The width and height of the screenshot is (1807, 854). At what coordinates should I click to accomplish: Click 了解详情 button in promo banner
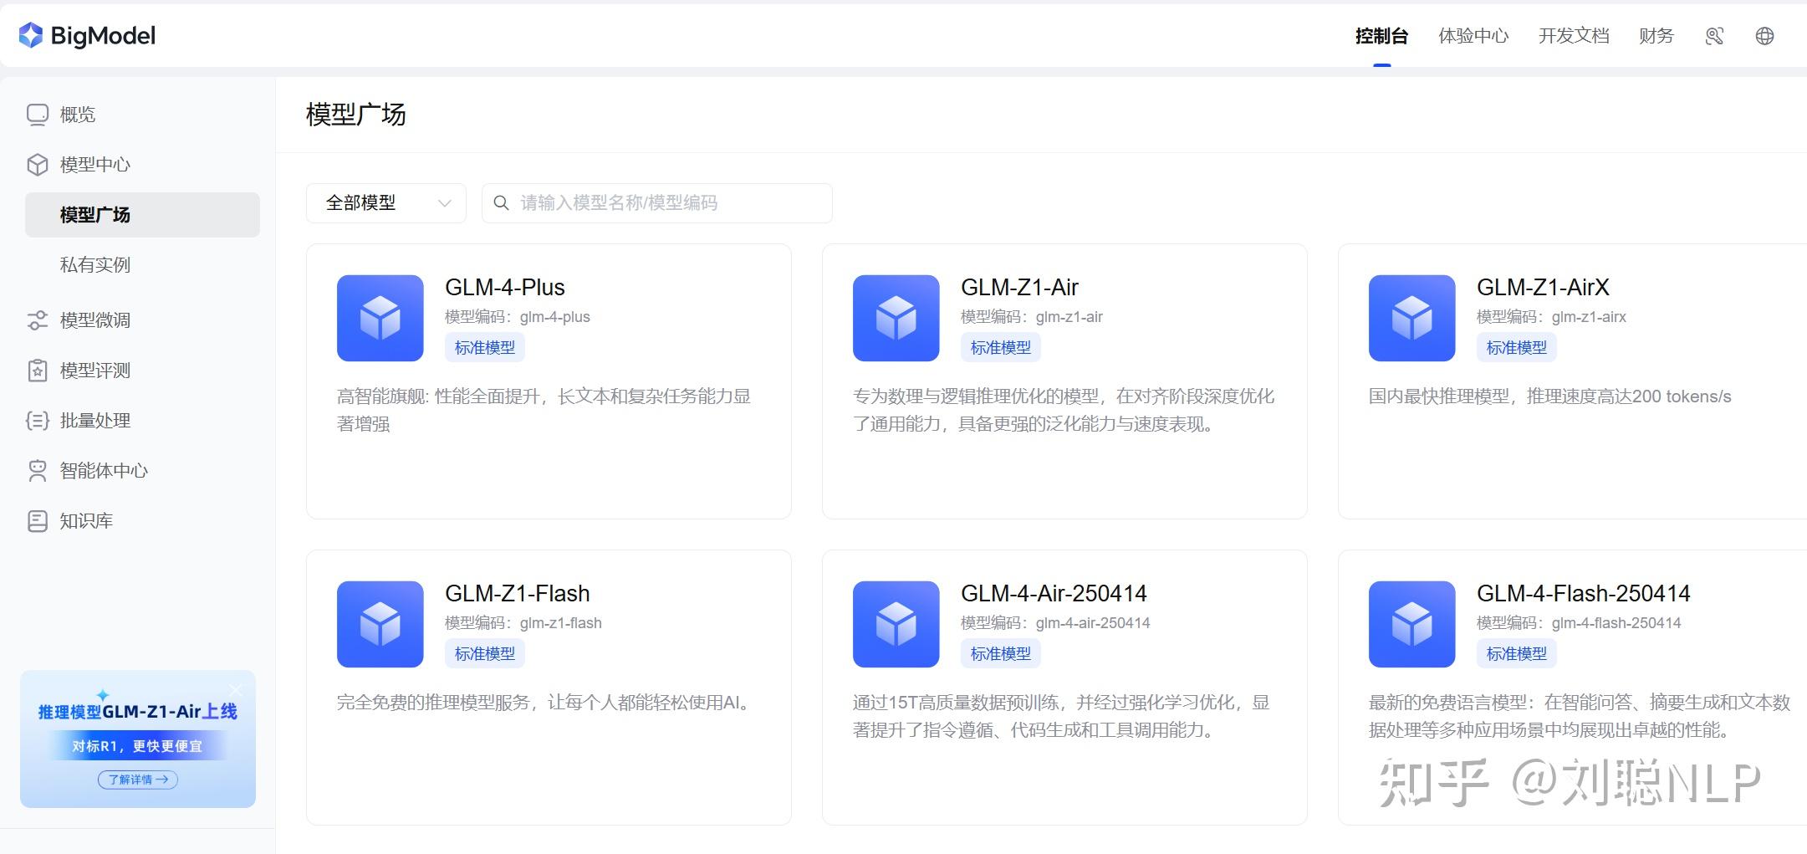coord(138,780)
